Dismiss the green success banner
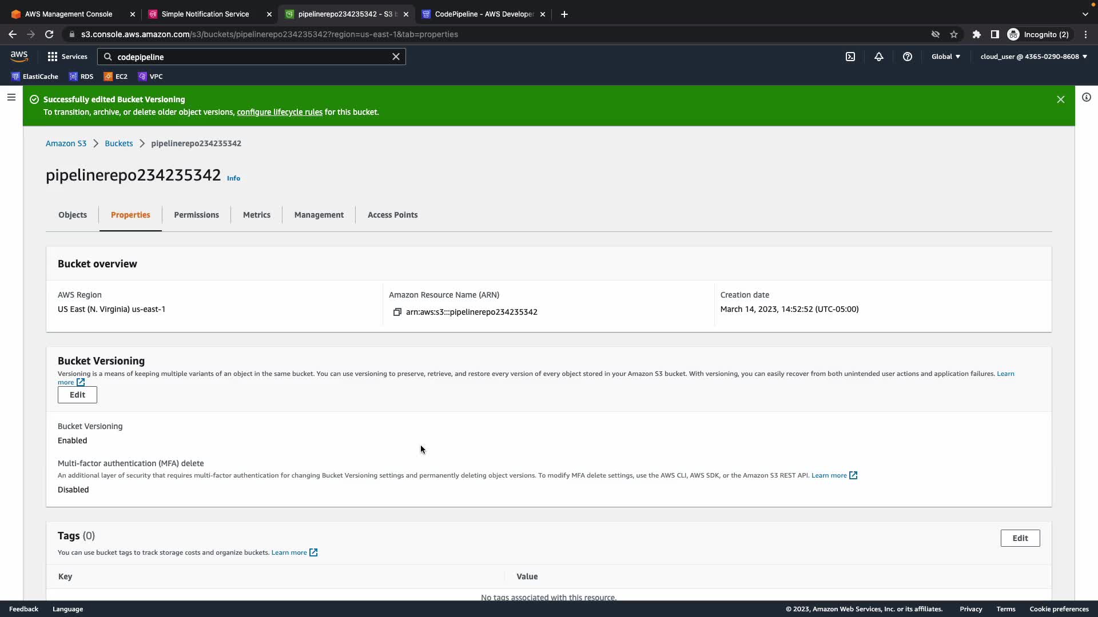1098x617 pixels. click(x=1061, y=99)
